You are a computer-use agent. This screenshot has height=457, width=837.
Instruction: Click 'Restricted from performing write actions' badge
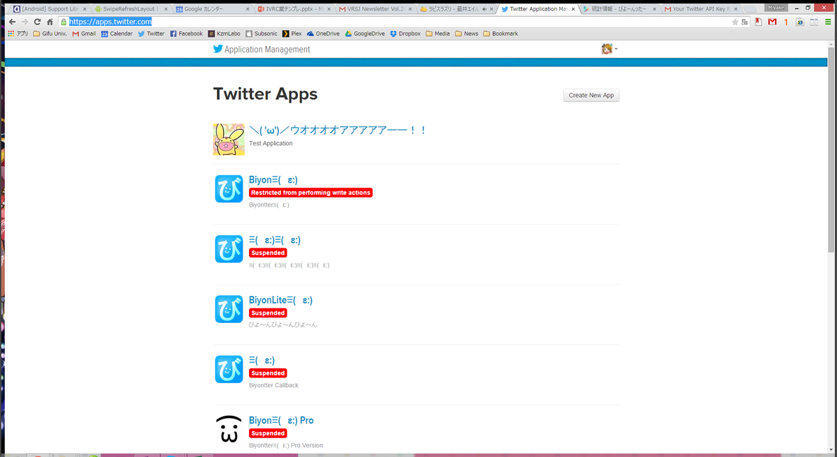pyautogui.click(x=310, y=193)
